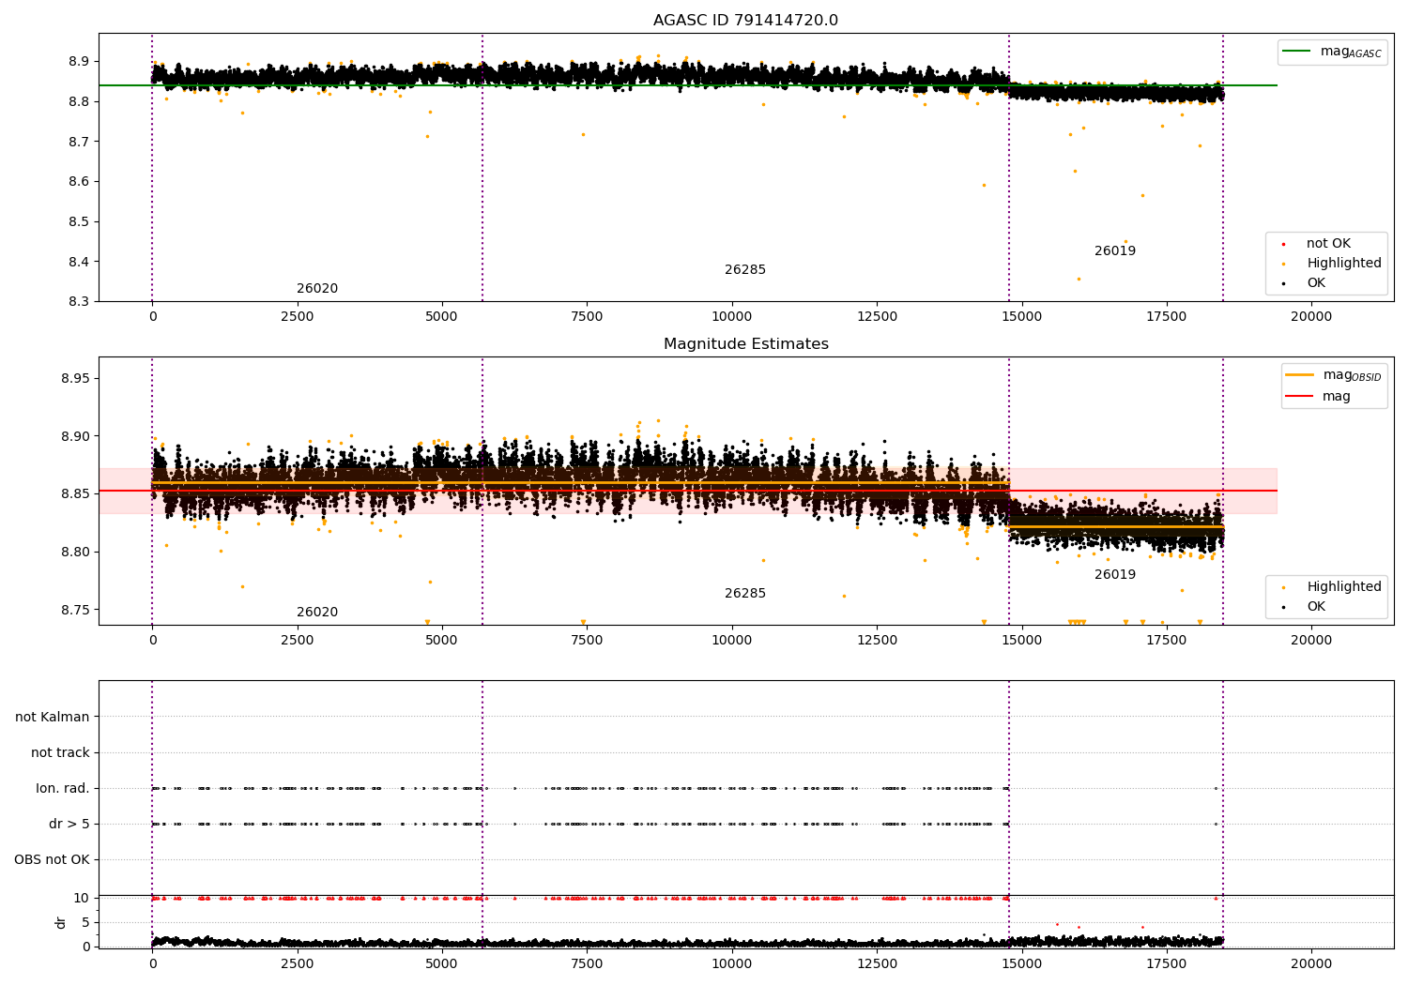Click the 20000 x-axis tick under the top plot
The width and height of the screenshot is (1408, 985).
pyautogui.click(x=1311, y=317)
